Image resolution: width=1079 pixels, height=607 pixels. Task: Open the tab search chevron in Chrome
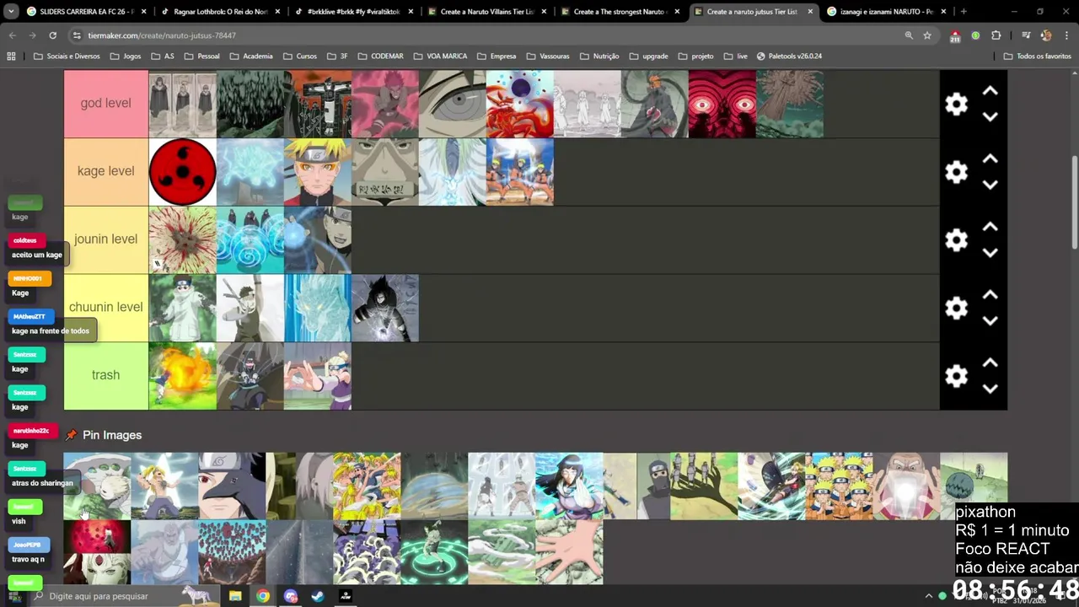pyautogui.click(x=13, y=12)
